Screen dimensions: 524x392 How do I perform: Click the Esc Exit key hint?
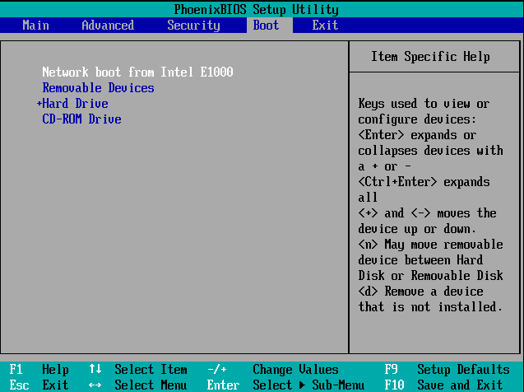point(39,385)
